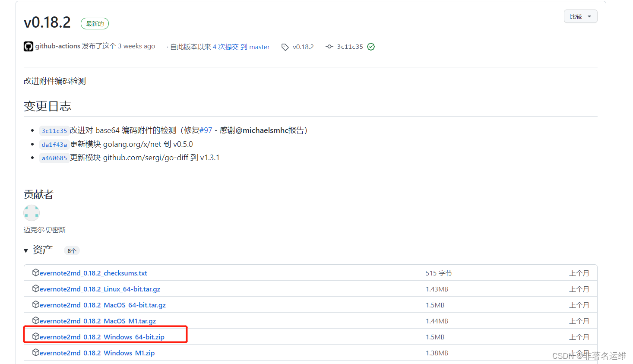This screenshot has width=633, height=364.
Task: Download evernote2md_0.18.2_MacOS_64-bit.tar.gz
Action: coord(103,305)
